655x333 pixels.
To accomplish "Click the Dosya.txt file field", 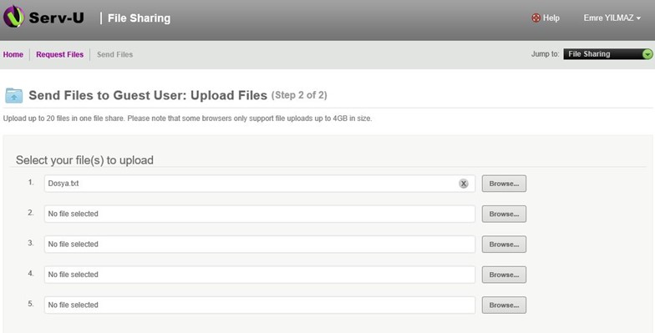I will click(x=259, y=184).
